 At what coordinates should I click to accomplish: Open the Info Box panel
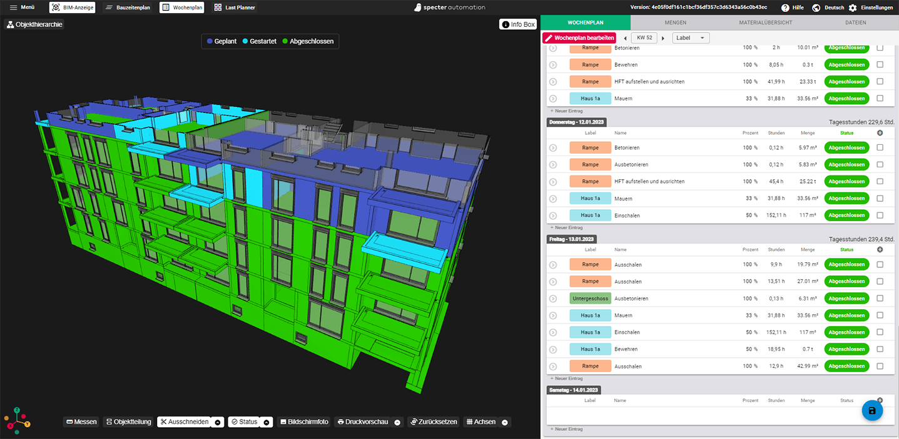517,24
